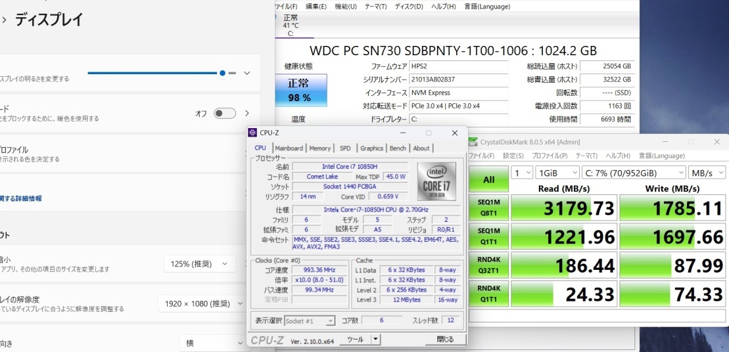Viewport: 729px width, 352px height.
Task: Click the core speed value 993.36 MHz
Action: [x=320, y=270]
